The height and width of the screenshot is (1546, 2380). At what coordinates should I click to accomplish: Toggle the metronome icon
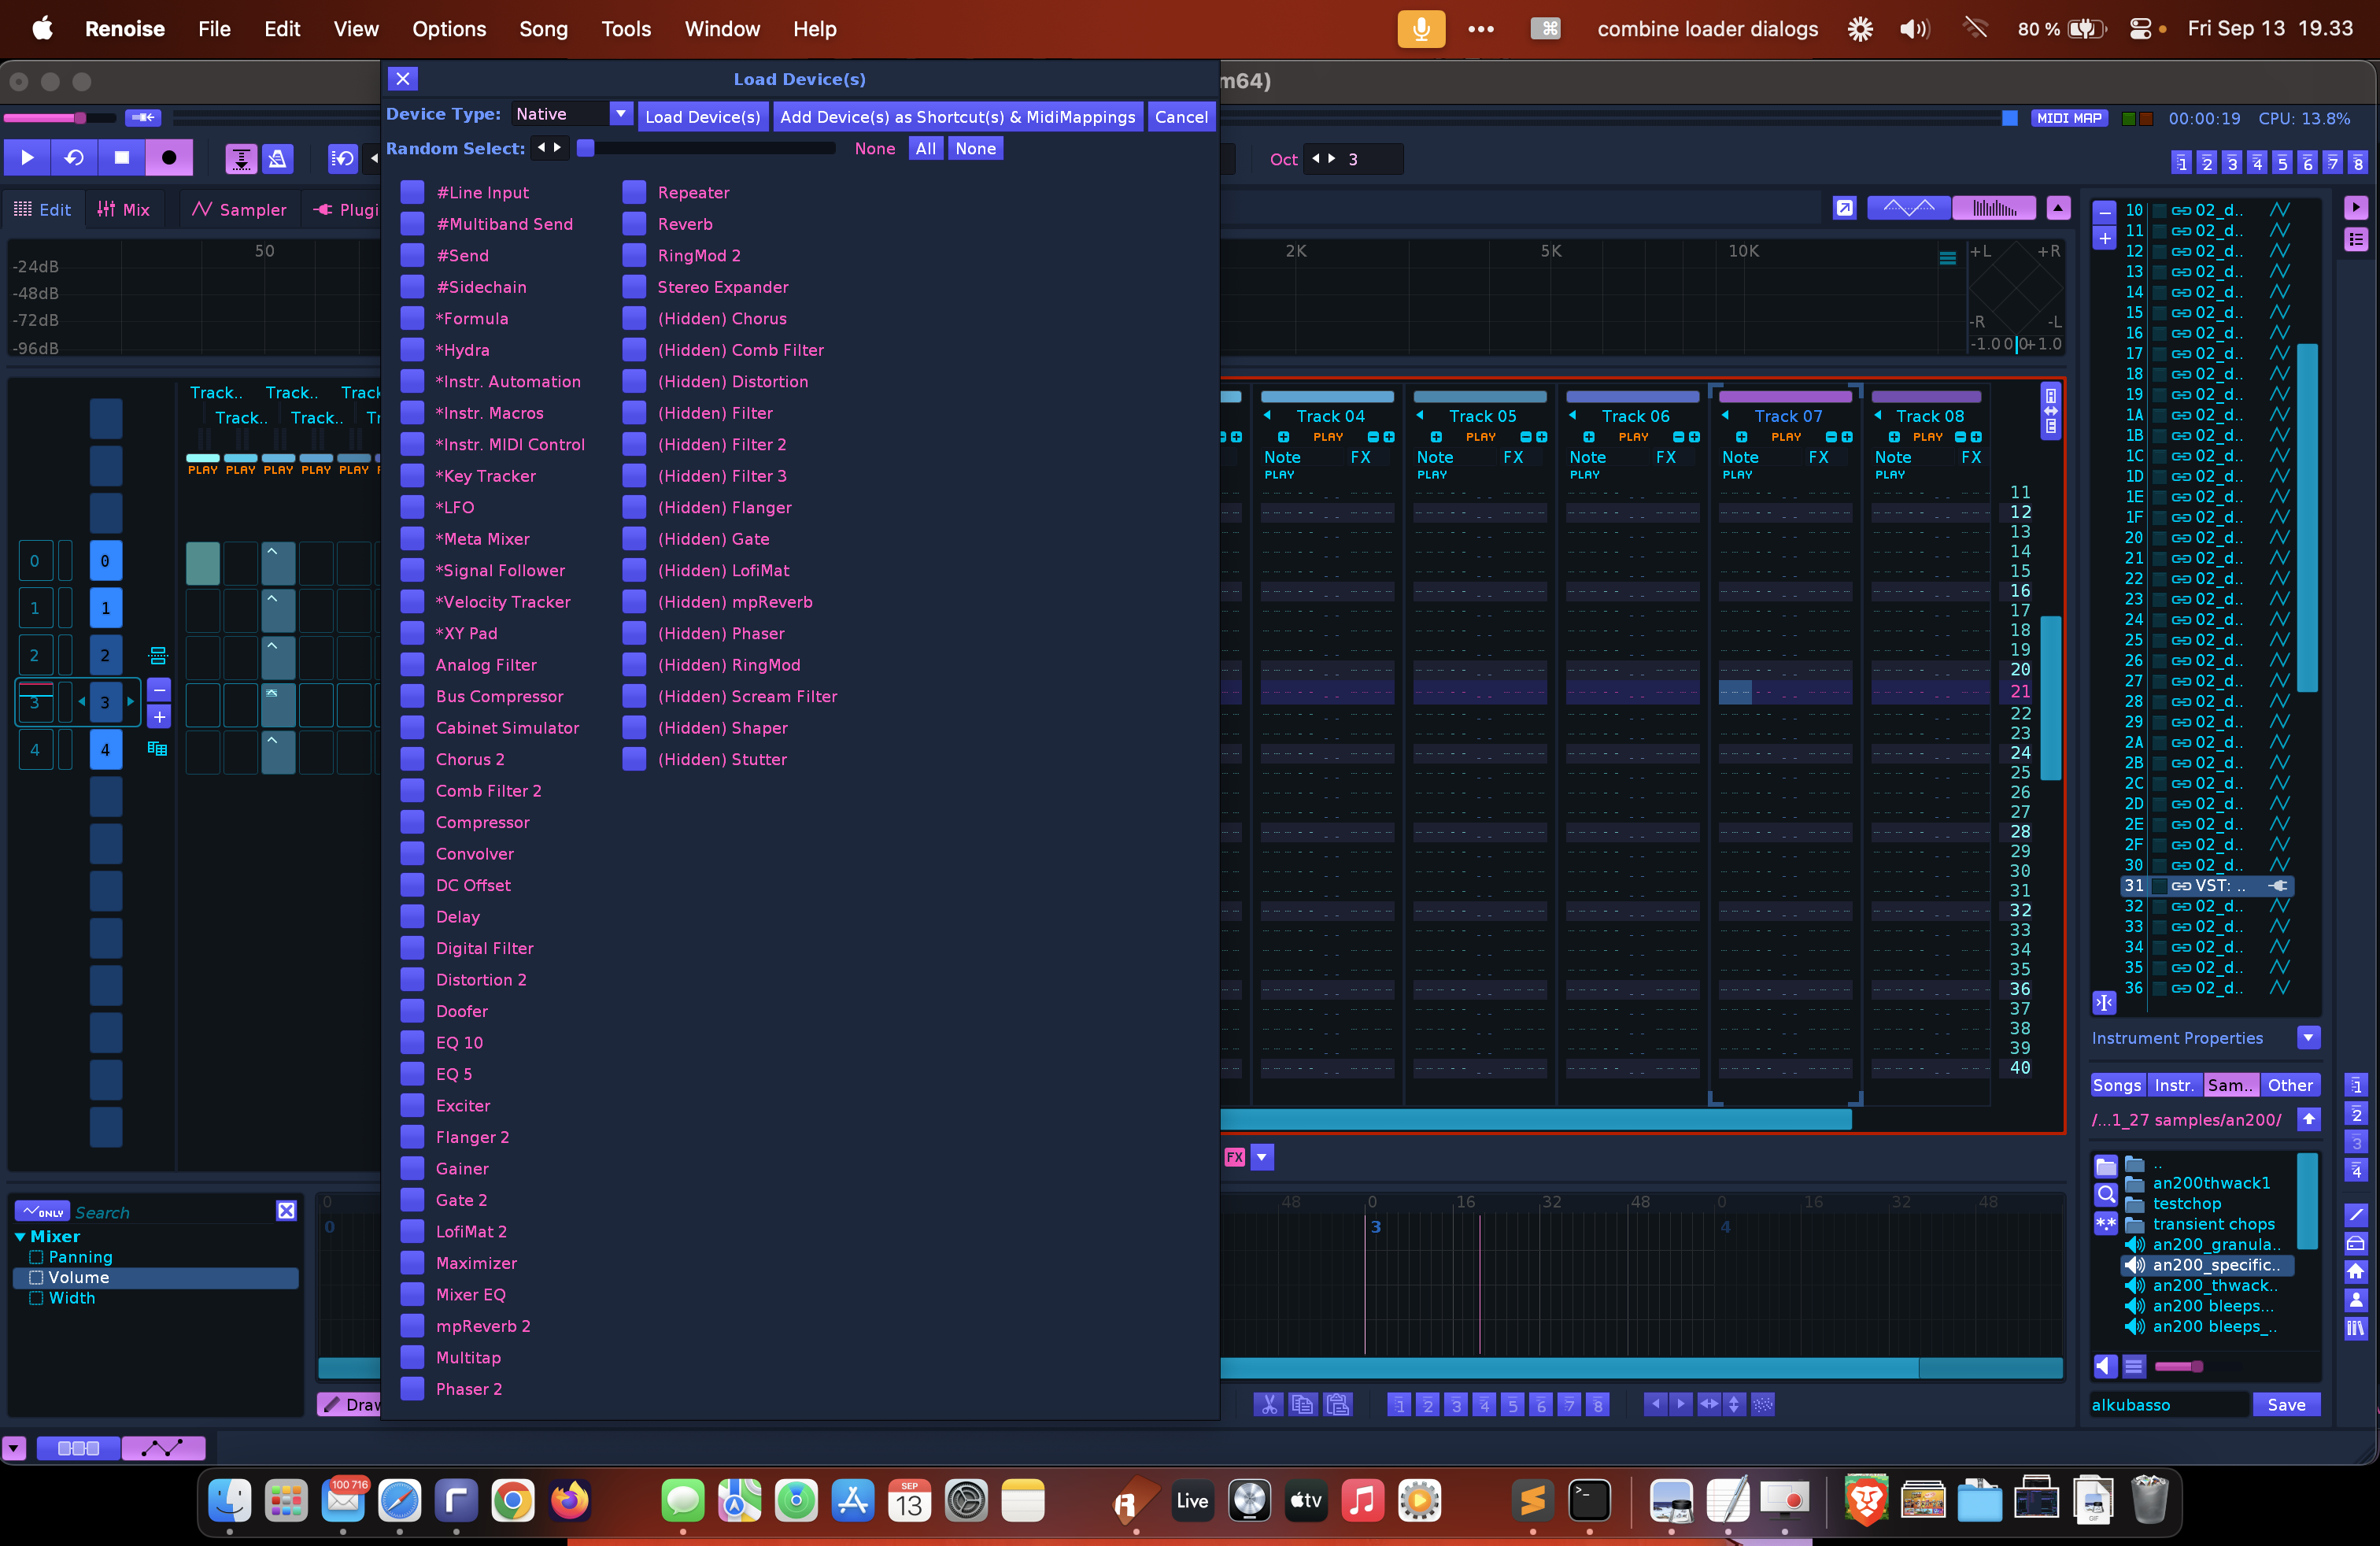(277, 158)
